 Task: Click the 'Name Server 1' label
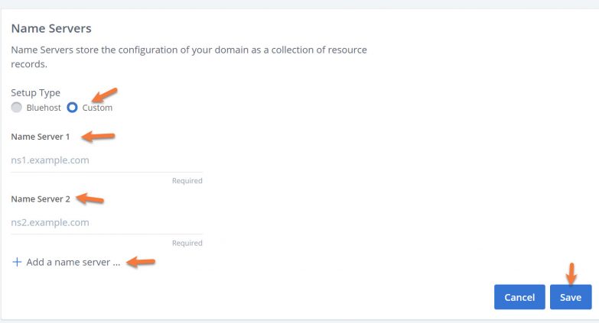click(x=41, y=137)
